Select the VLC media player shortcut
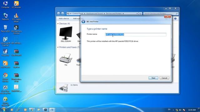 tap(16, 18)
